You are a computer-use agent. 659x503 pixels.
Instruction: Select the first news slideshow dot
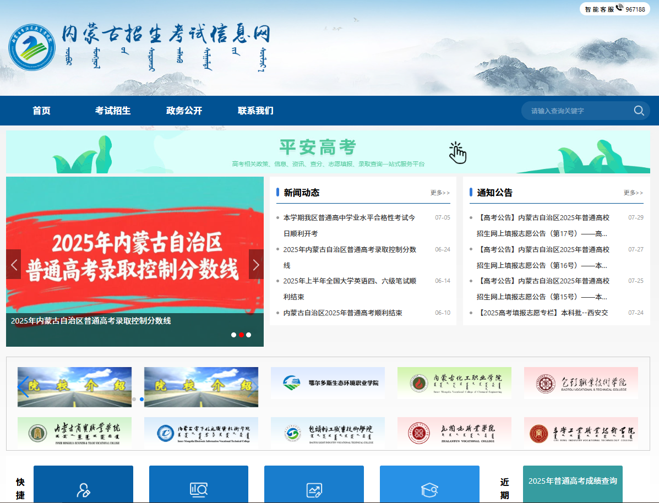233,335
